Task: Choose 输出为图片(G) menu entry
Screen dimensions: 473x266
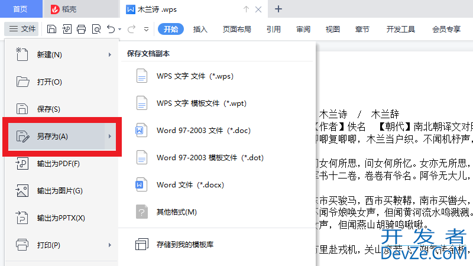Action: click(62, 190)
